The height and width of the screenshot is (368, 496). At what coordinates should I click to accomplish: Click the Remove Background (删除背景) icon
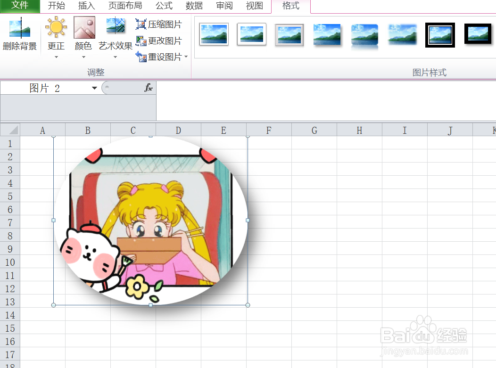[20, 28]
